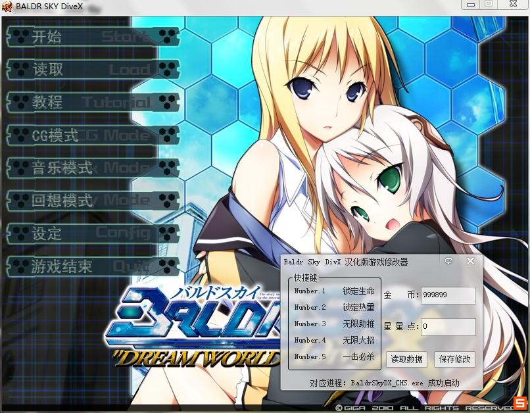Open 音乐模式 music mode
The image size is (530, 413).
coord(93,168)
